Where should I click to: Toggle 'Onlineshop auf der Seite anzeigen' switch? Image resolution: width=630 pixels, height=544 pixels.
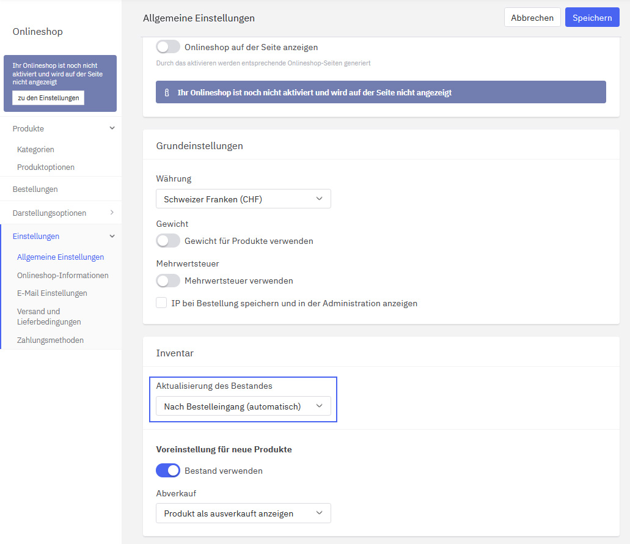click(x=168, y=47)
